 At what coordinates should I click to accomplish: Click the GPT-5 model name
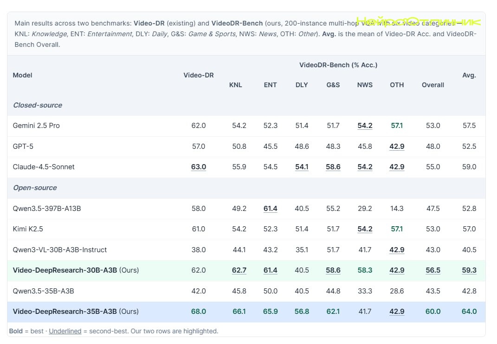tap(23, 147)
